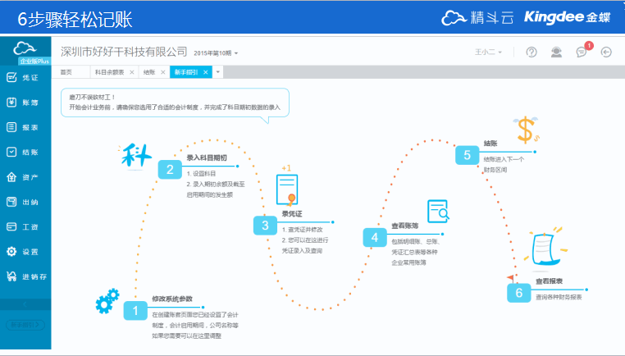Open the 王小二 user dropdown
Viewport: 625px width, 356px height.
coord(488,52)
